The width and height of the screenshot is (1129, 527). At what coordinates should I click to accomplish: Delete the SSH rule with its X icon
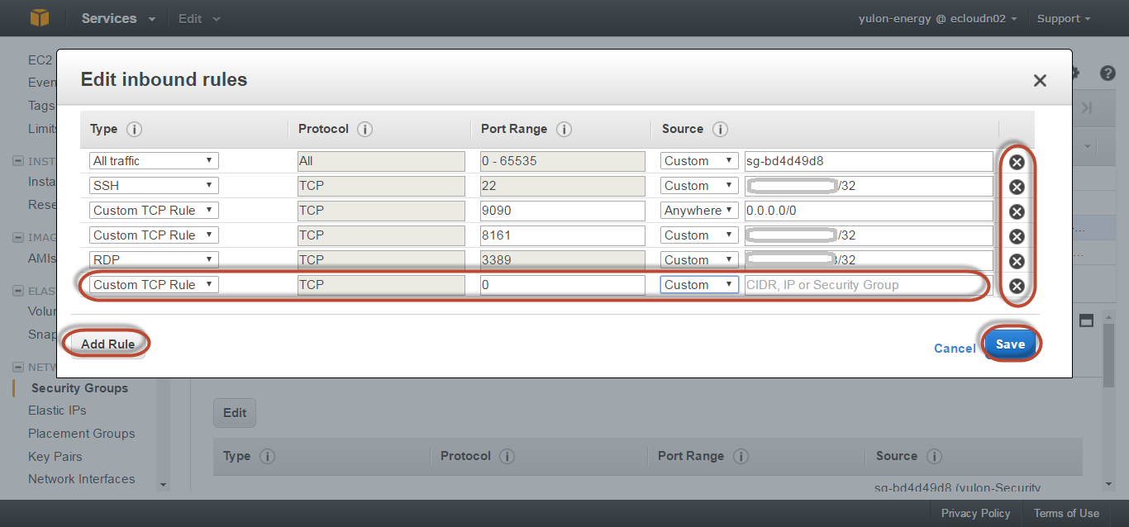tap(1017, 187)
